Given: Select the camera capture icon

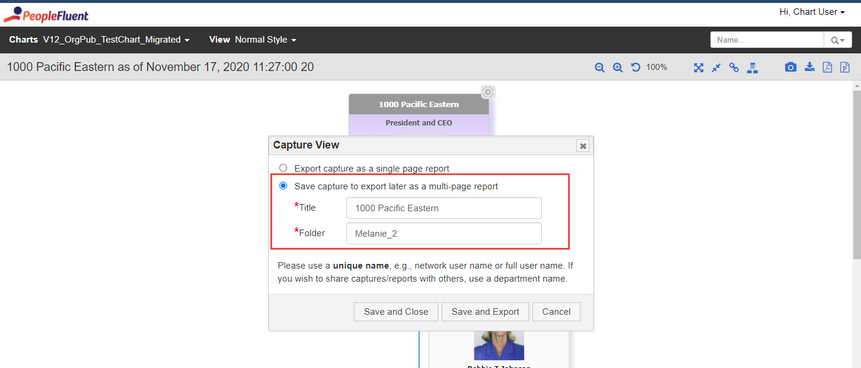Looking at the screenshot, I should click(x=790, y=67).
